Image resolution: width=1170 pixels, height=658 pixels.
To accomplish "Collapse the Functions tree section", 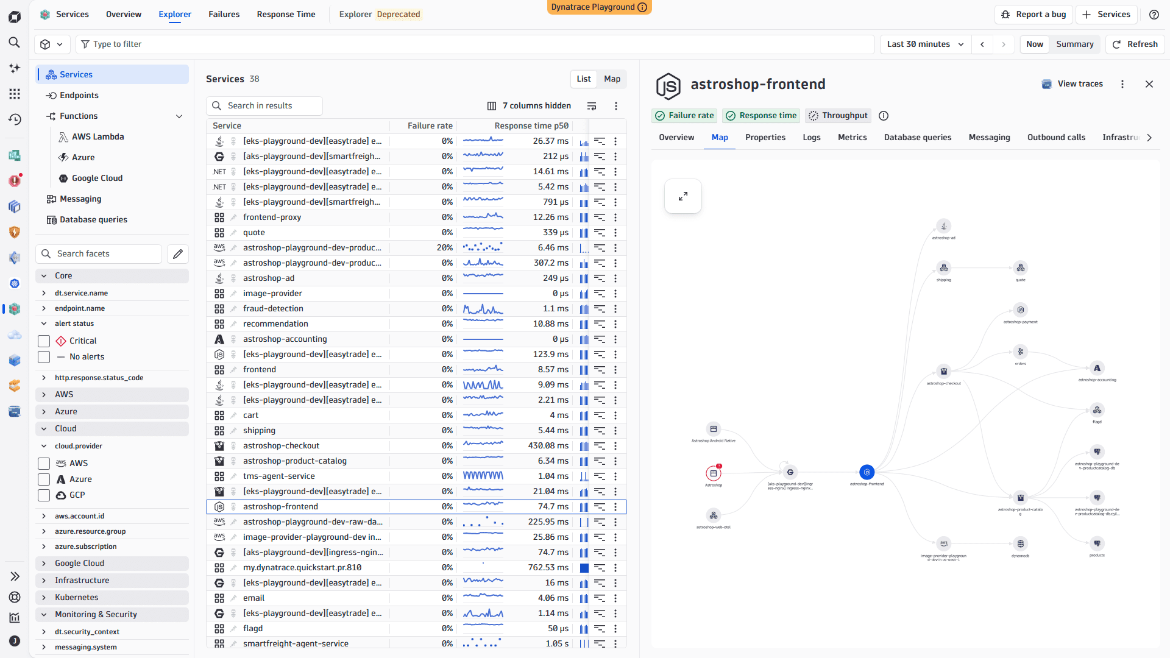I will click(x=179, y=116).
